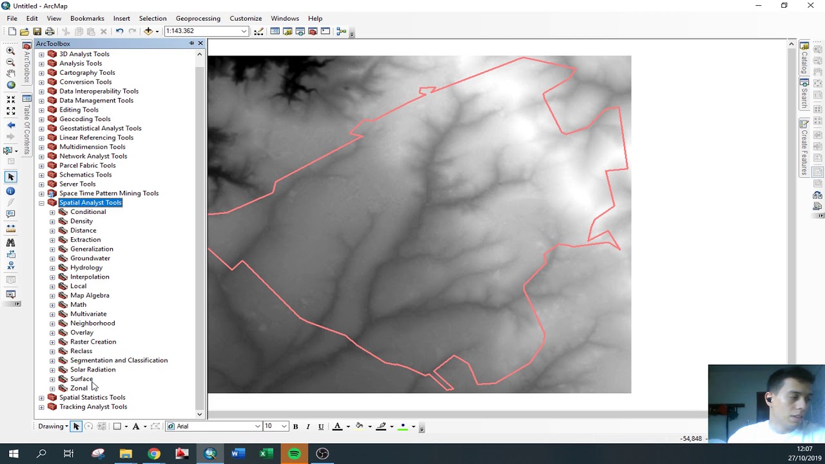Open the ArcToolbox window toolbar icon
The image size is (825, 464).
coord(313,31)
